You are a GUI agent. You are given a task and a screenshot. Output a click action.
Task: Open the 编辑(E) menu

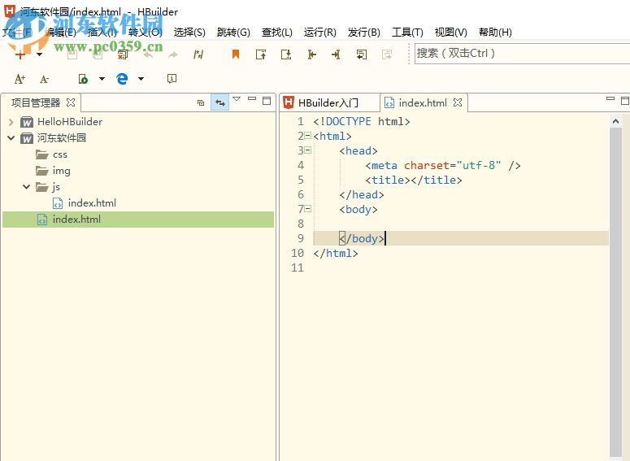click(60, 33)
